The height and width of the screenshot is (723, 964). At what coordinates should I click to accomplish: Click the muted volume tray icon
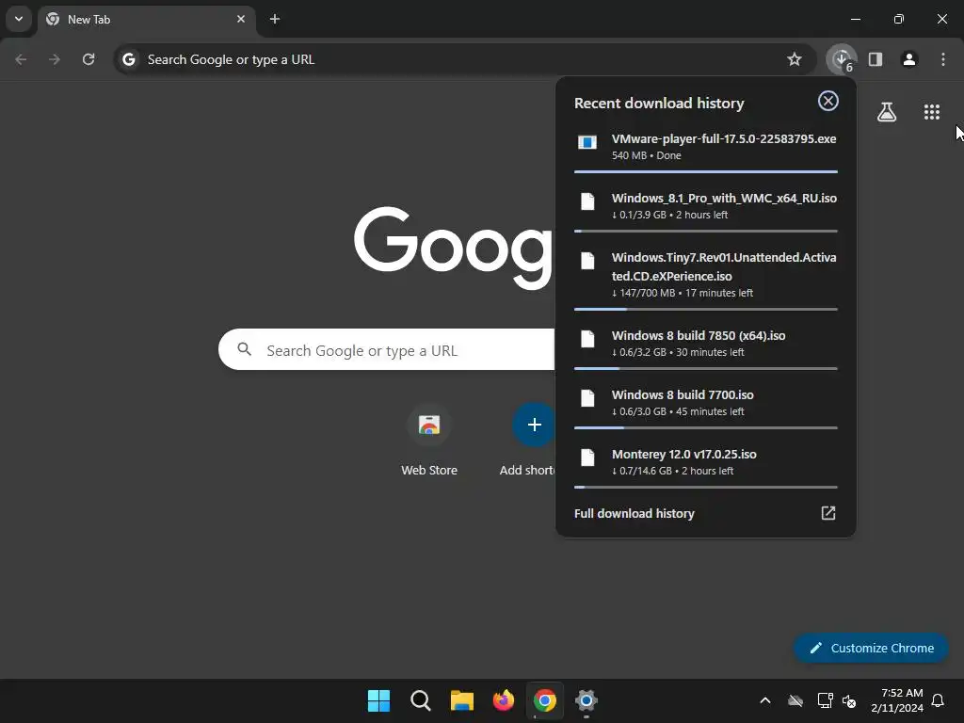click(849, 700)
